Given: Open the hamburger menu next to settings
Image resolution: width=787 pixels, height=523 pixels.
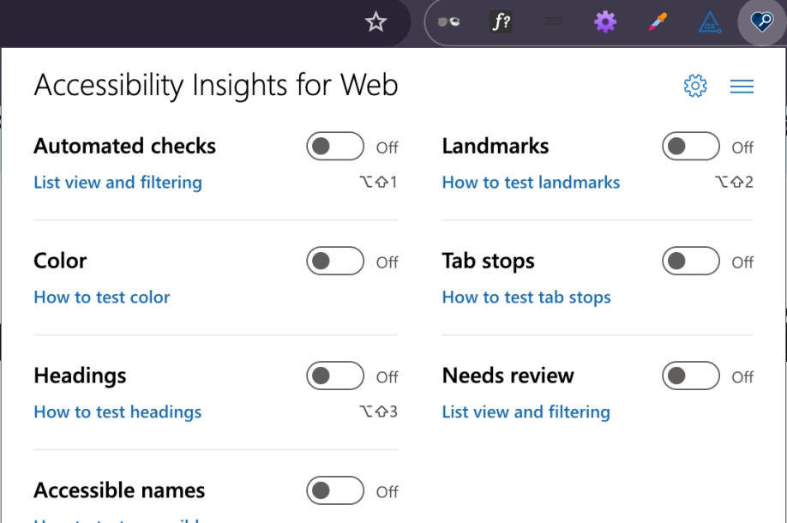Looking at the screenshot, I should (742, 86).
